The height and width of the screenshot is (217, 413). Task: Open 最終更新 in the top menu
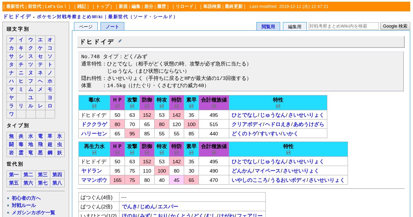pos(234,6)
